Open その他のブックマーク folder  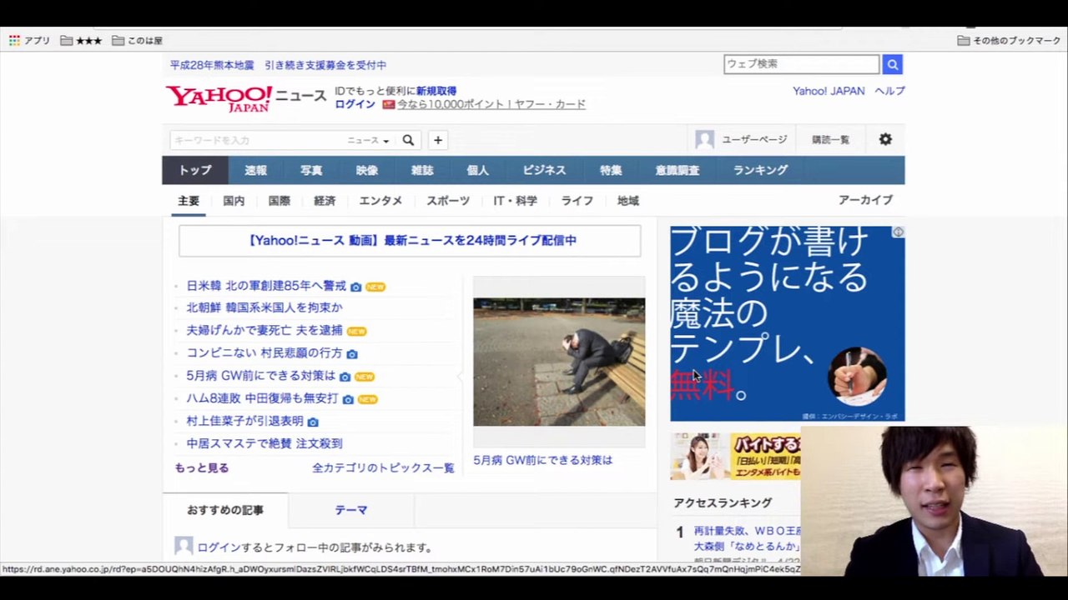tap(1009, 40)
